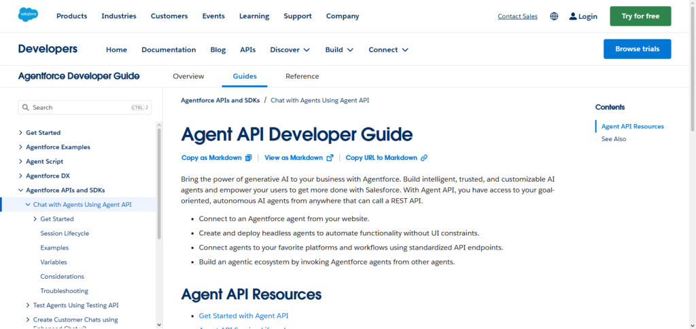The image size is (696, 329).
Task: Click sidebar scrollbar down arrow
Action: click(x=159, y=324)
